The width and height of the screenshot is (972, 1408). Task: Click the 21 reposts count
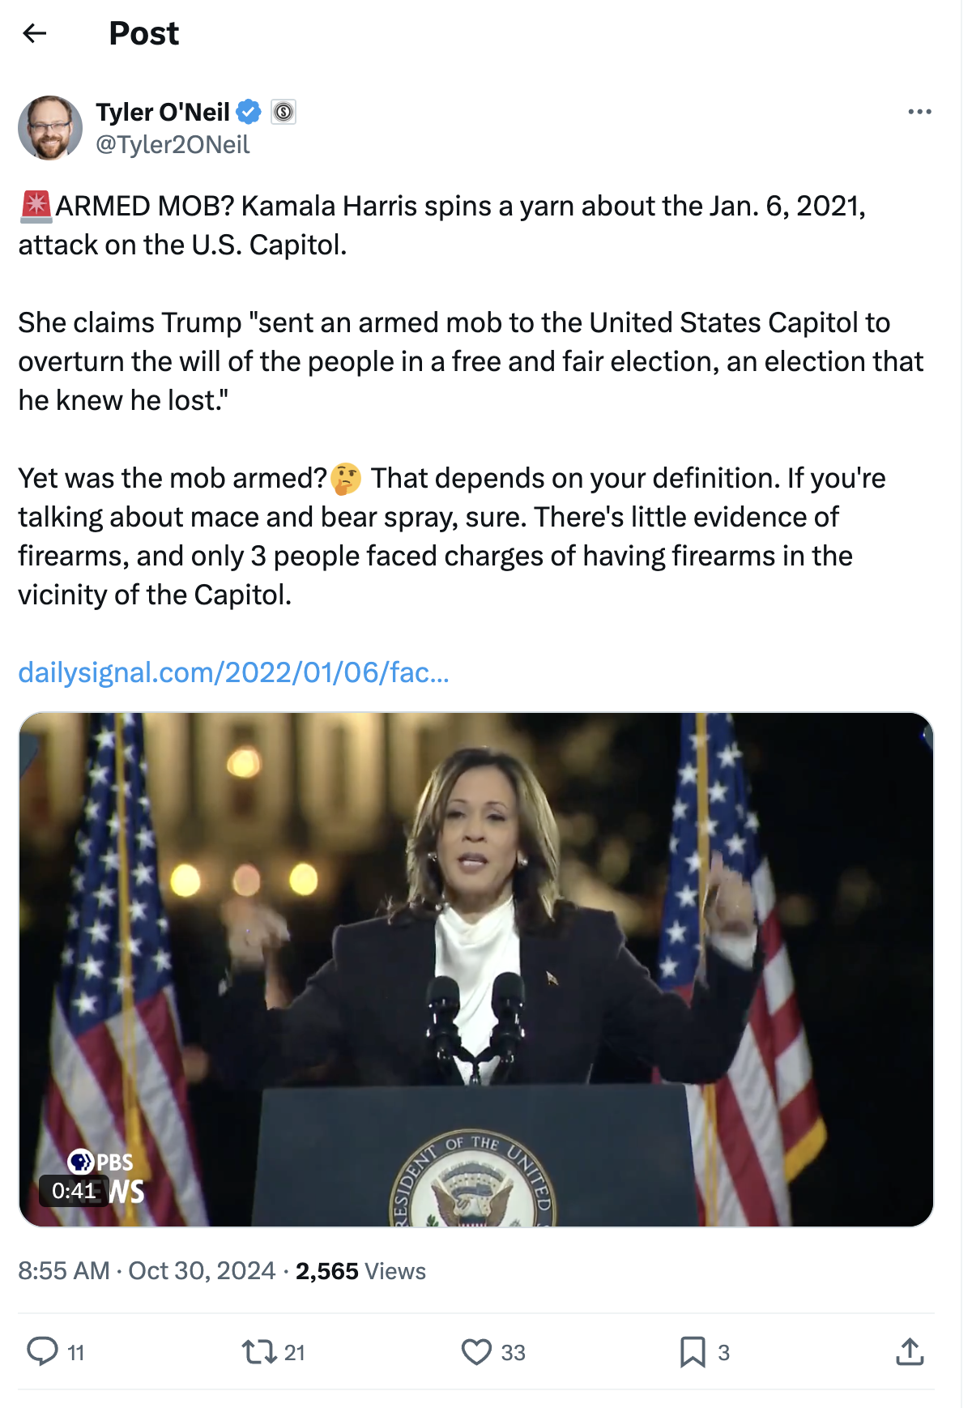tap(295, 1353)
